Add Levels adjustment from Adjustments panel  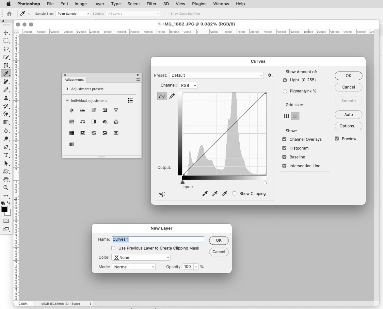[83, 110]
